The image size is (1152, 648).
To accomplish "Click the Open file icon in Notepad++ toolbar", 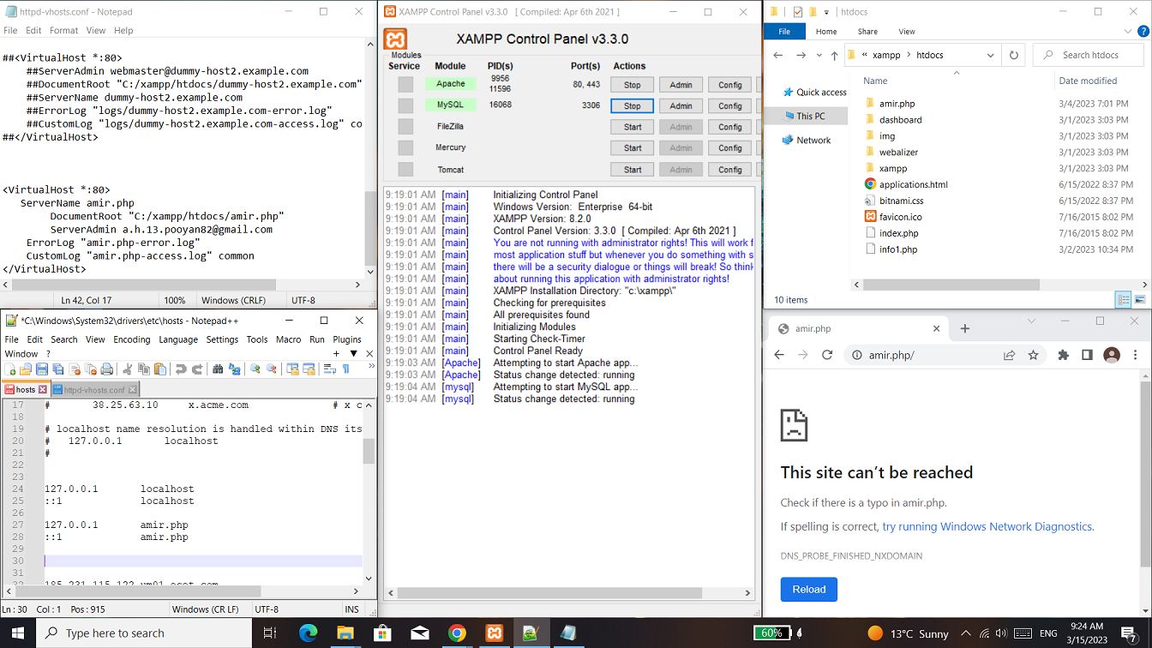I will tap(26, 369).
